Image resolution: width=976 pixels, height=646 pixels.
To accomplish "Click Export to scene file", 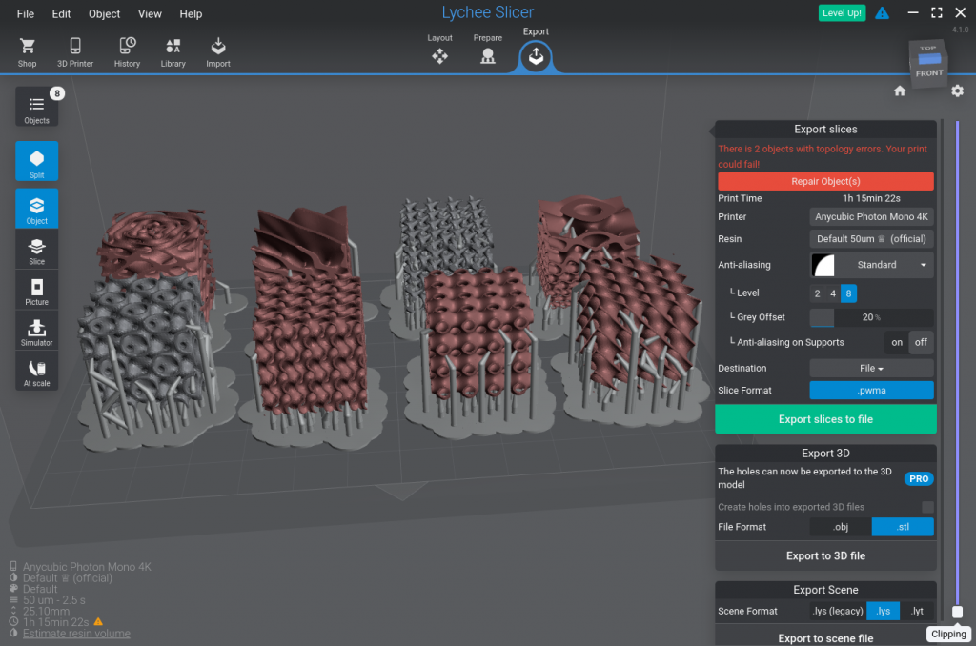I will point(825,638).
